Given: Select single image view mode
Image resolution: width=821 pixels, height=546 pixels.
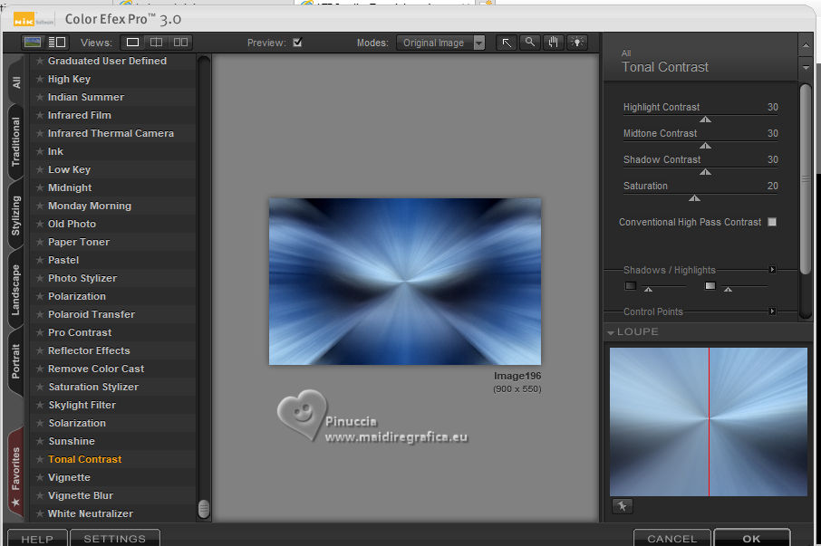Looking at the screenshot, I should (132, 43).
